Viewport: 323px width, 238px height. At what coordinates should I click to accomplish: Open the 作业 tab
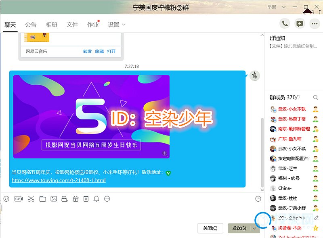pyautogui.click(x=93, y=25)
